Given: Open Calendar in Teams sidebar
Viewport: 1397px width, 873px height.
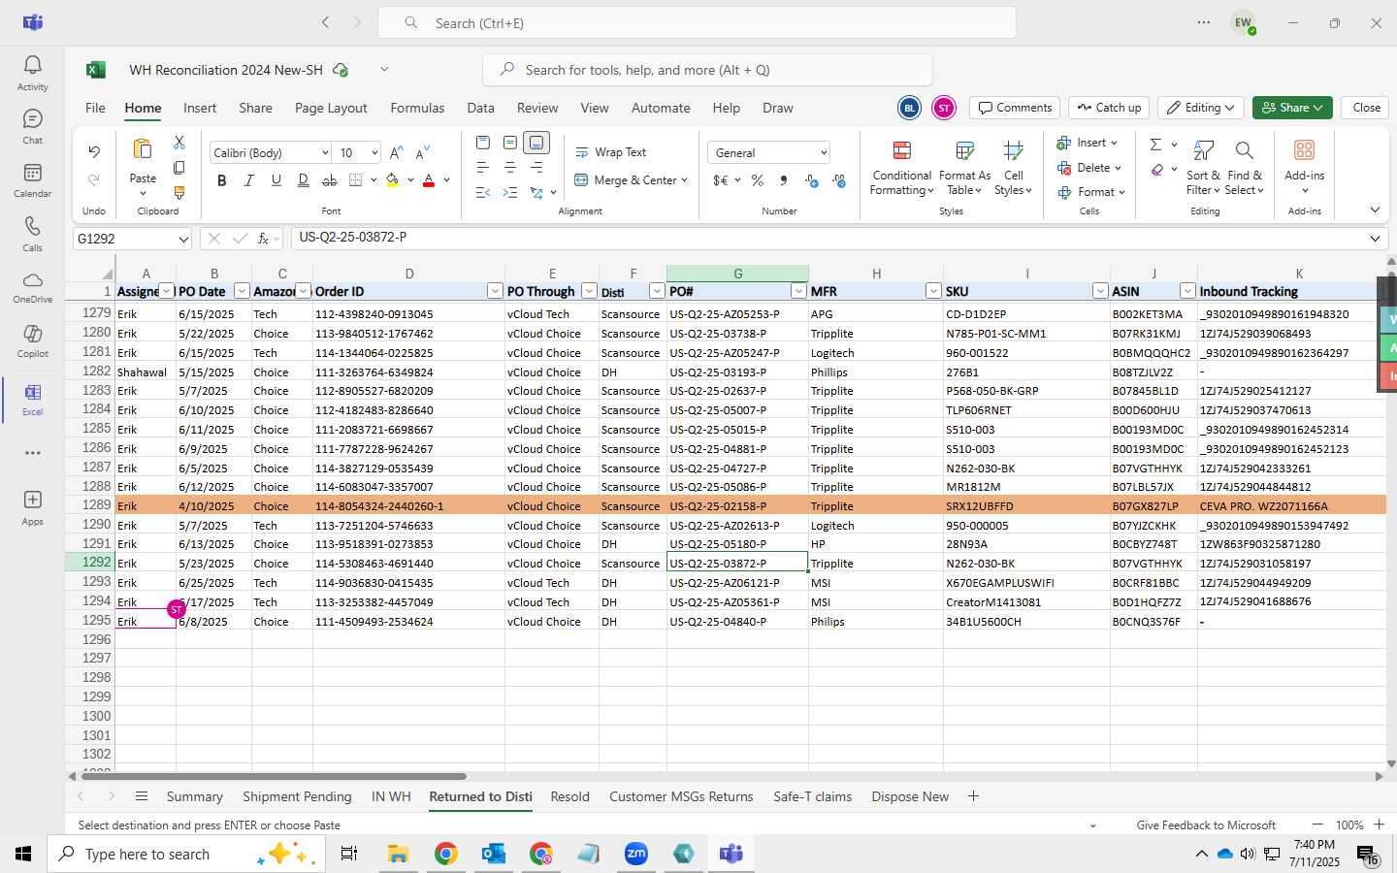Looking at the screenshot, I should [x=32, y=179].
